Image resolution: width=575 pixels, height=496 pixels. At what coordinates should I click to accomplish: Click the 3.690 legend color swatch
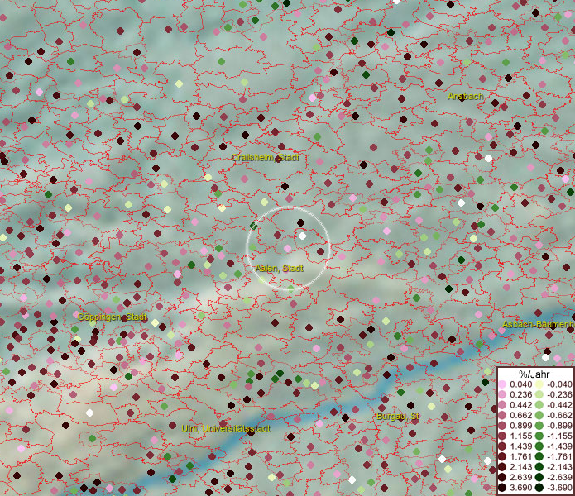[502, 488]
